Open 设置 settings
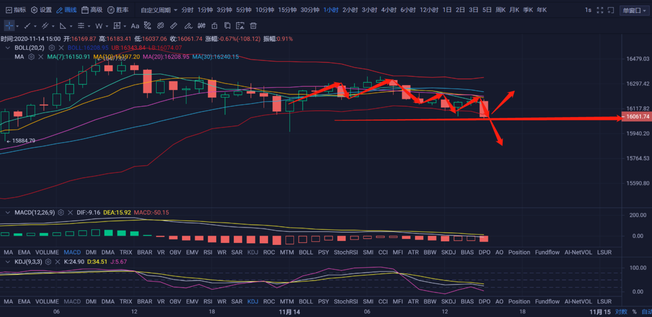This screenshot has width=652, height=317. [42, 10]
